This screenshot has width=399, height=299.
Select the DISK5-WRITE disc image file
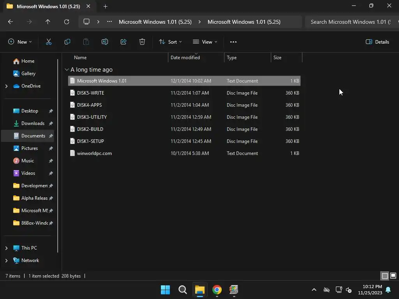184,93
